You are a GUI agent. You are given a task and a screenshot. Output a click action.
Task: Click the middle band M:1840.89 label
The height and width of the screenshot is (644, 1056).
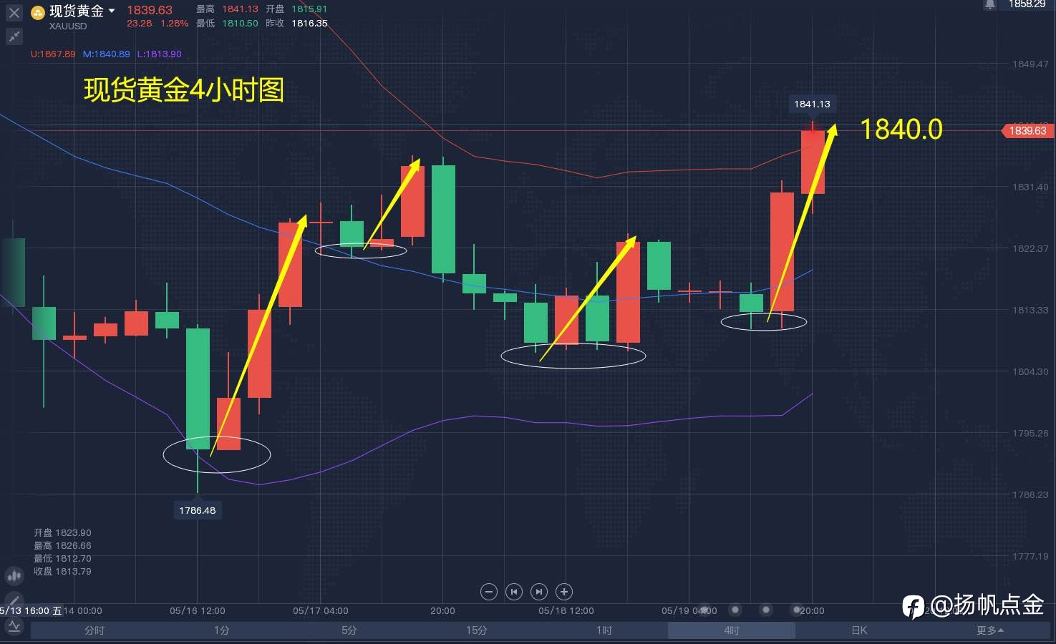(106, 54)
